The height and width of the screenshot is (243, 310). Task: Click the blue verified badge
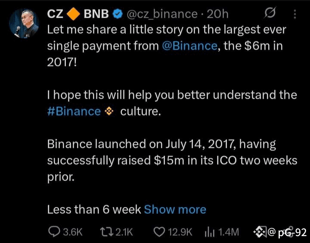118,14
